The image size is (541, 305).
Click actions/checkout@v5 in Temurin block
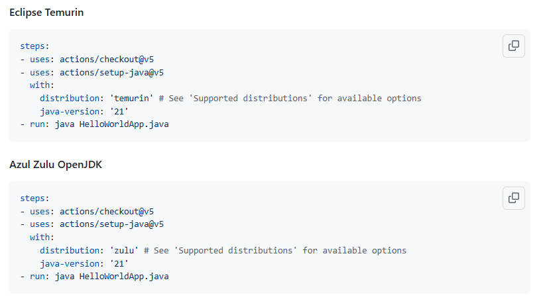(107, 59)
